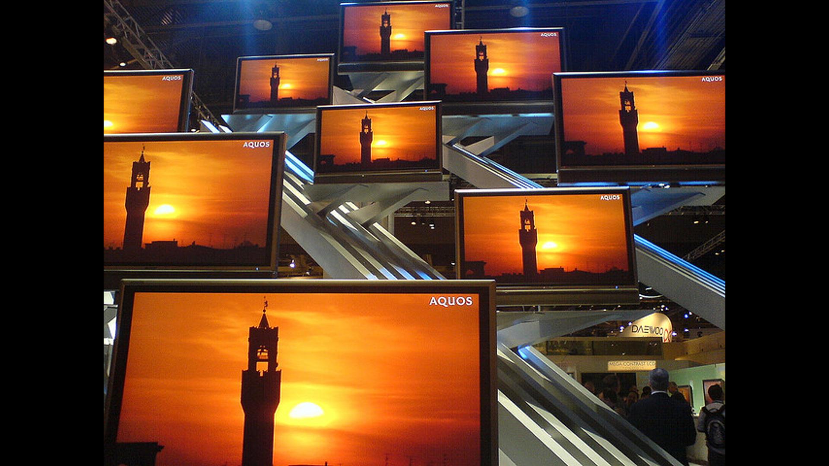This screenshot has height=466, width=829.
Task: Click the sun on the lower right TV
Action: (x=549, y=246)
